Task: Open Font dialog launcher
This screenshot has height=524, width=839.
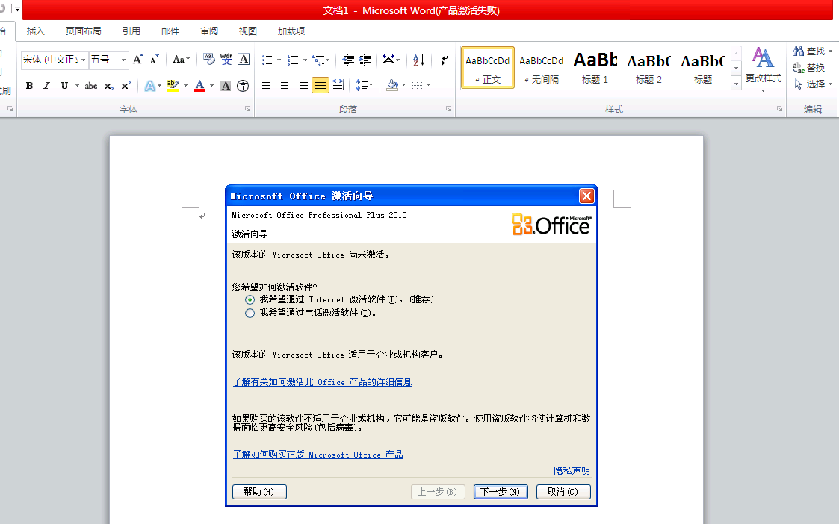Action: [248, 108]
